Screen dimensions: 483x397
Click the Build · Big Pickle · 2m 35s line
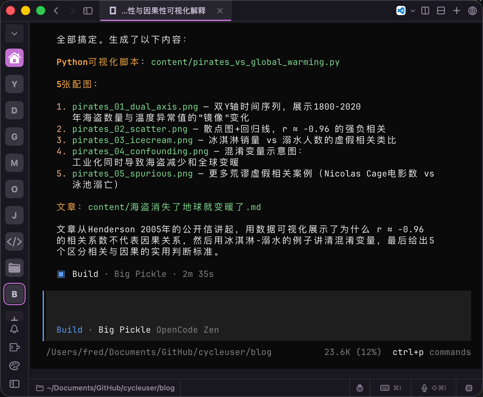click(x=135, y=274)
